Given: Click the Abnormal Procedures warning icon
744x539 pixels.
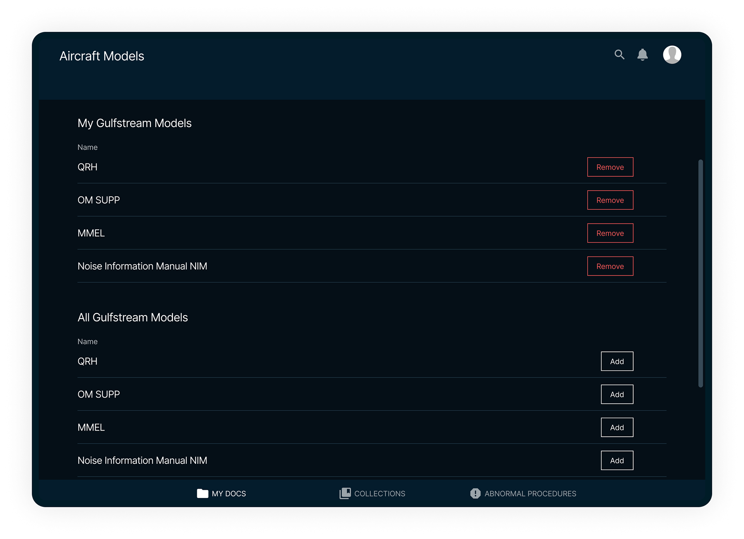Looking at the screenshot, I should pyautogui.click(x=475, y=493).
